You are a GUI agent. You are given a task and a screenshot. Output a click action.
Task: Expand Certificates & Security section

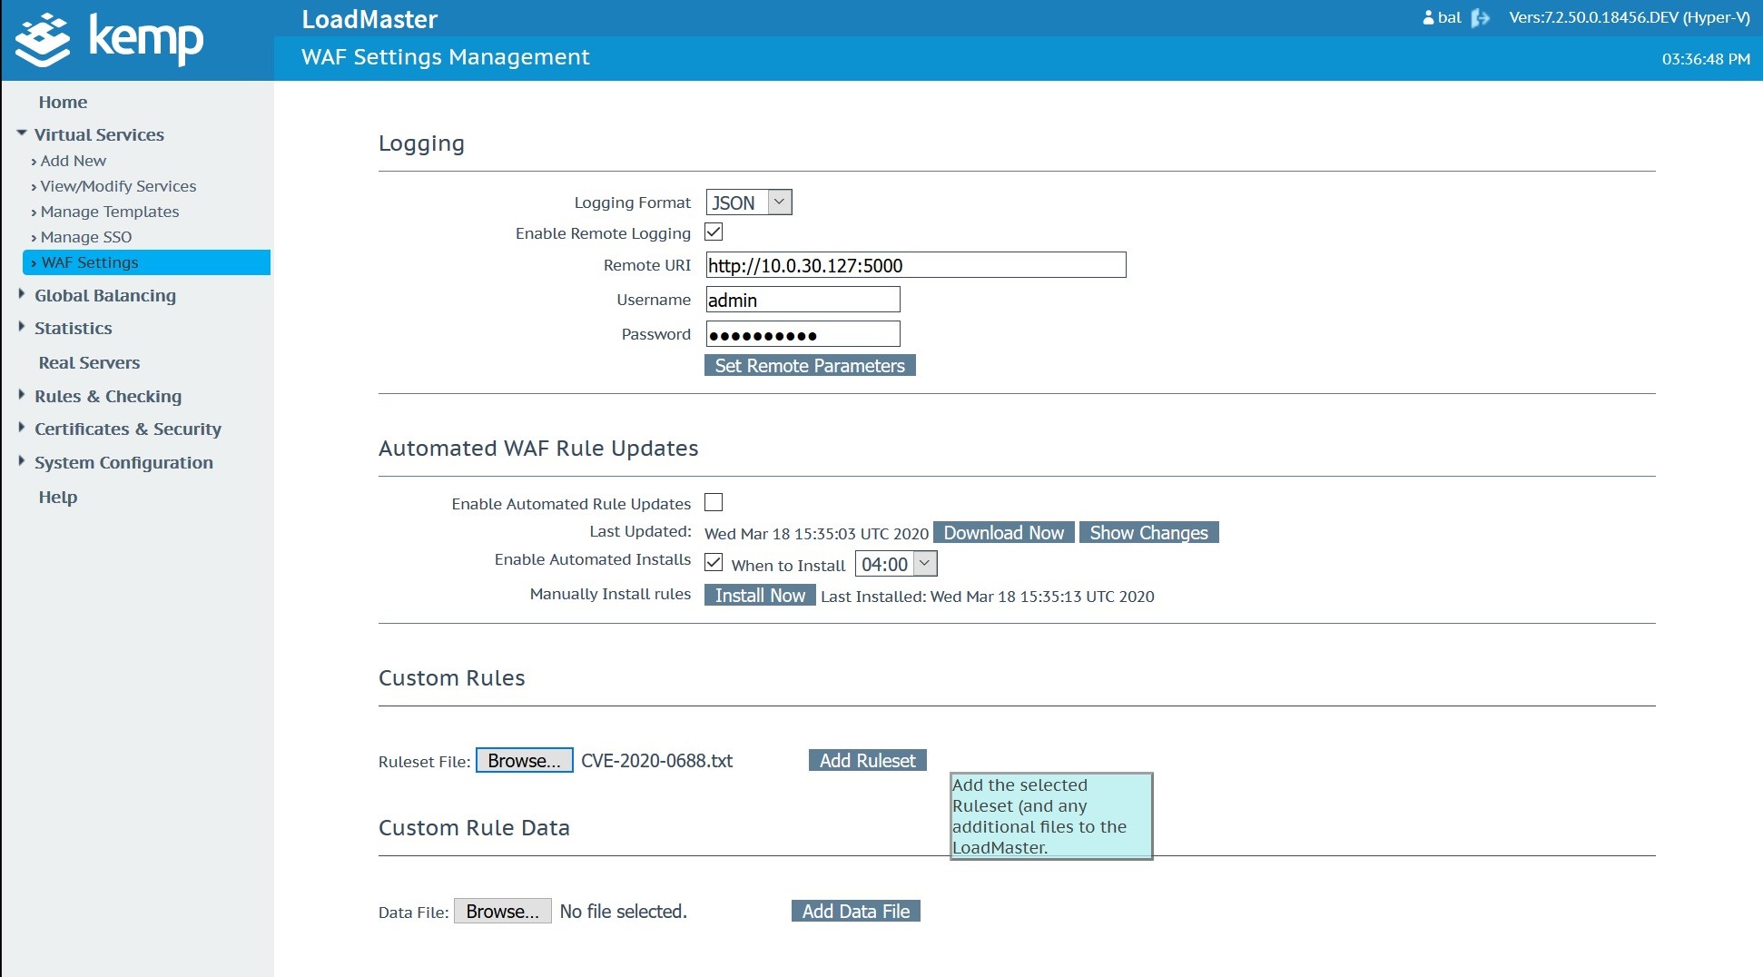tap(22, 428)
